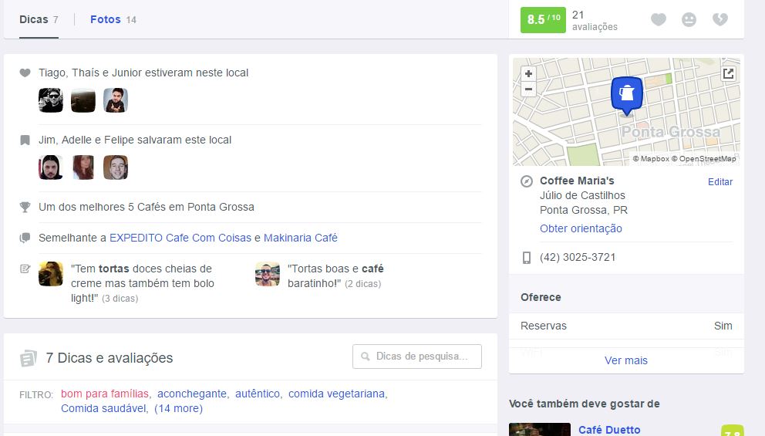This screenshot has width=765, height=436.
Task: Open the avatar beside the Tortas boas tip
Action: [268, 274]
